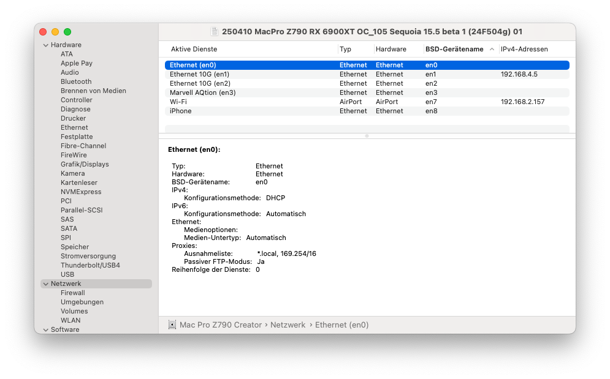Image resolution: width=610 pixels, height=379 pixels.
Task: Select the Ethernet 10G (en1) row
Action: click(x=367, y=74)
